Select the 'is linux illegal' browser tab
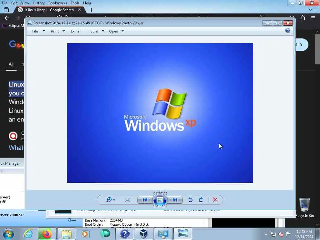This screenshot has height=240, width=320. [x=49, y=10]
